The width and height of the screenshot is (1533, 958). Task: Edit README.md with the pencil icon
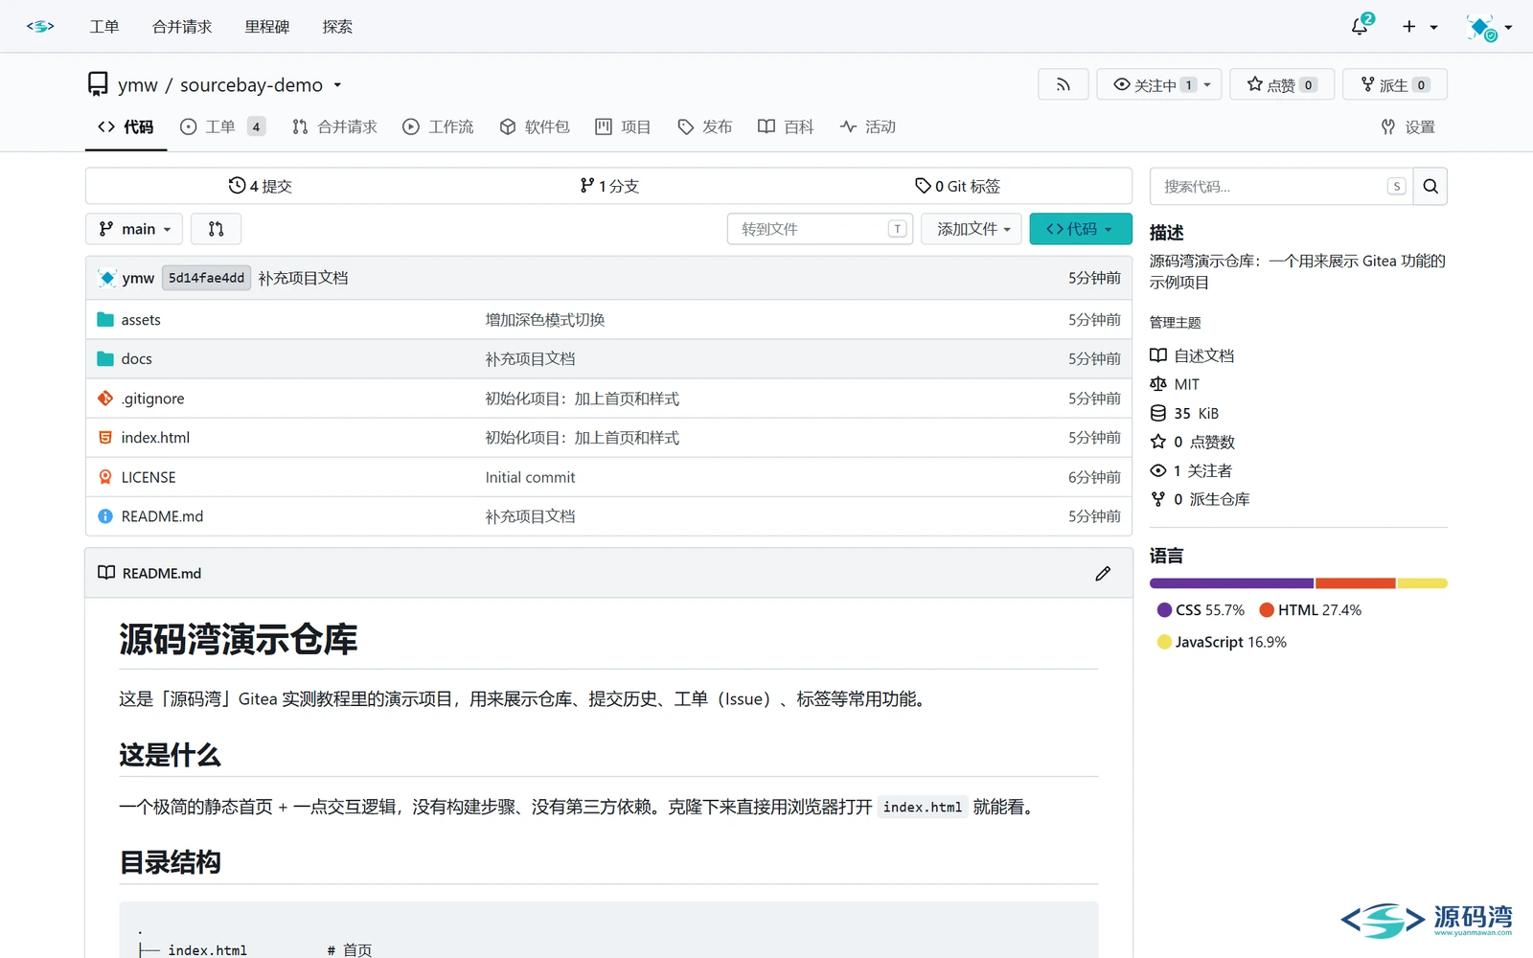click(1103, 573)
